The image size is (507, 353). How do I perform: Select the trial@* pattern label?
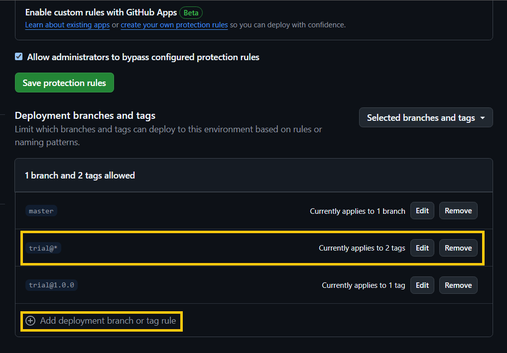coord(43,248)
